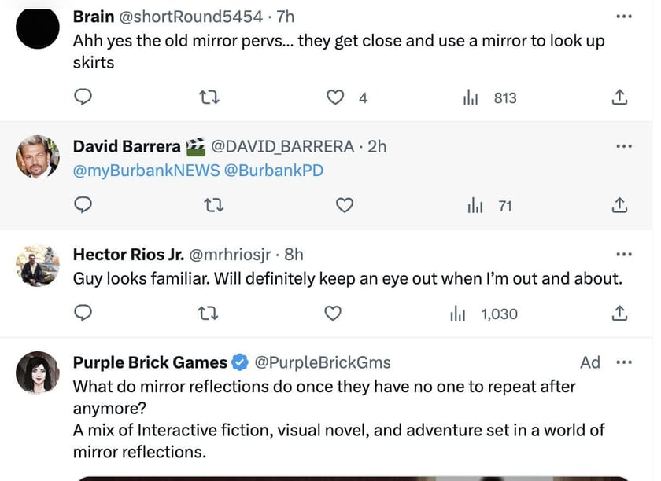Open the @BurbankPD mention link
661x481 pixels.
coord(274,171)
